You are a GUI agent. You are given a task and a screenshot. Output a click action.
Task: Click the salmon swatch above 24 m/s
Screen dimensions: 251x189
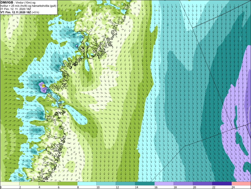click(241, 183)
